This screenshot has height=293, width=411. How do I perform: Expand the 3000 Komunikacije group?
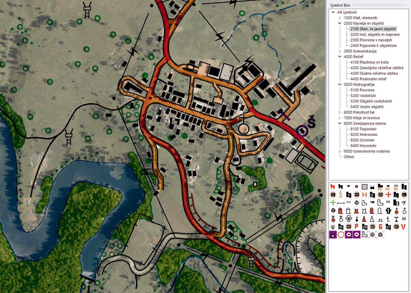(x=340, y=51)
